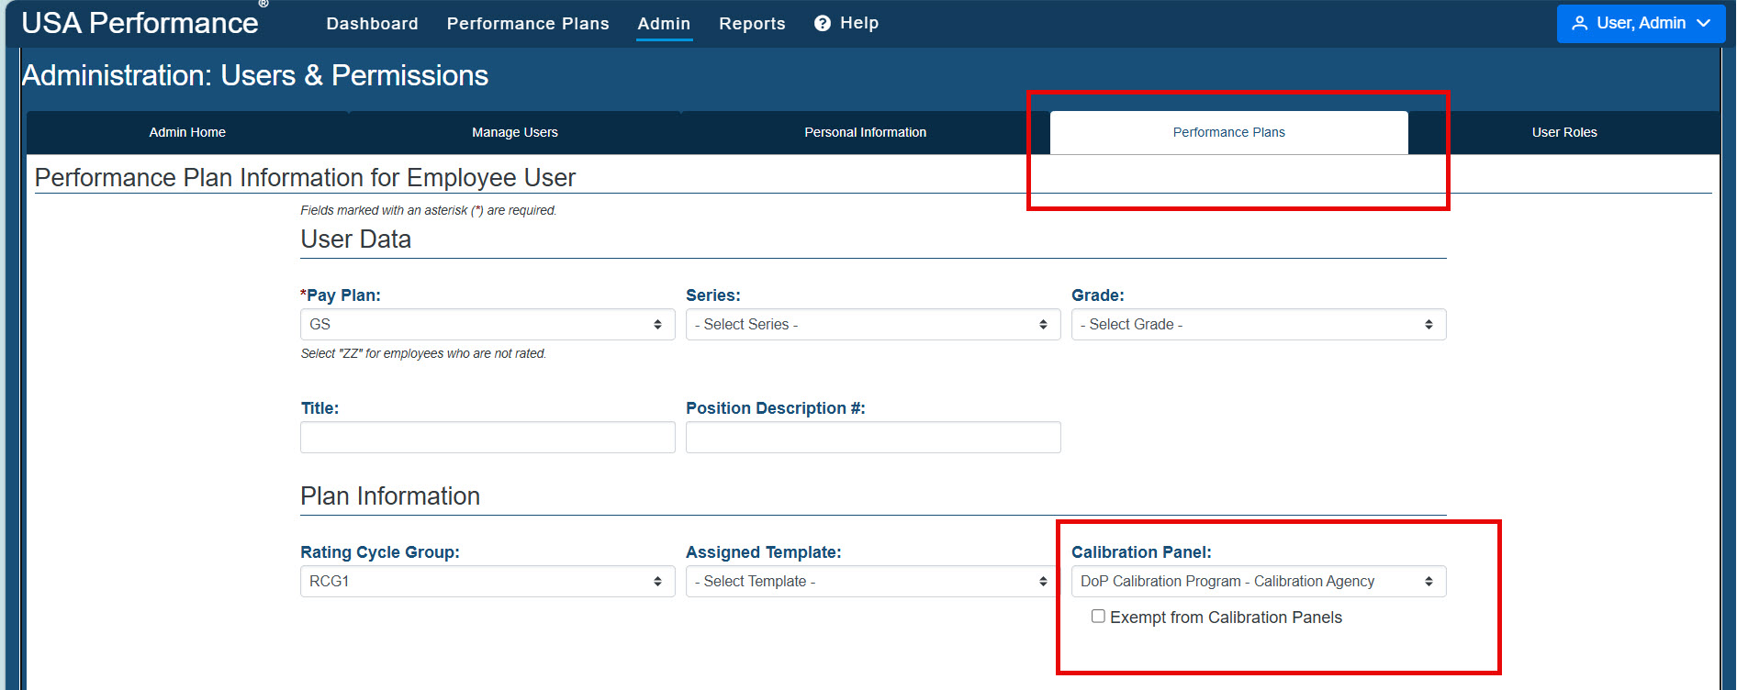
Task: Open Performance Plans in top navigation
Action: tap(528, 23)
